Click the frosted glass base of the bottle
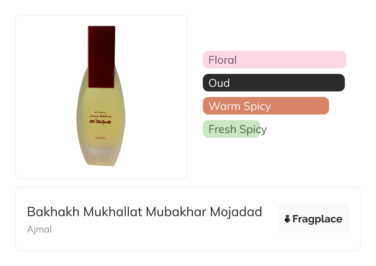The image size is (376, 266). [101, 157]
